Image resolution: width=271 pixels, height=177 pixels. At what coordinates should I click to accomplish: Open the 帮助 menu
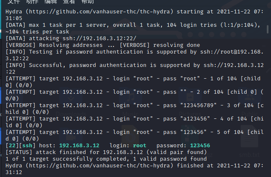pos(88,1)
